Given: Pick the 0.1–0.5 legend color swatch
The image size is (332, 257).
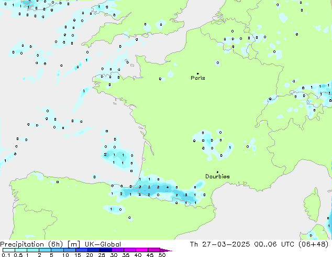Looking at the screenshot, I should pos(9,250).
